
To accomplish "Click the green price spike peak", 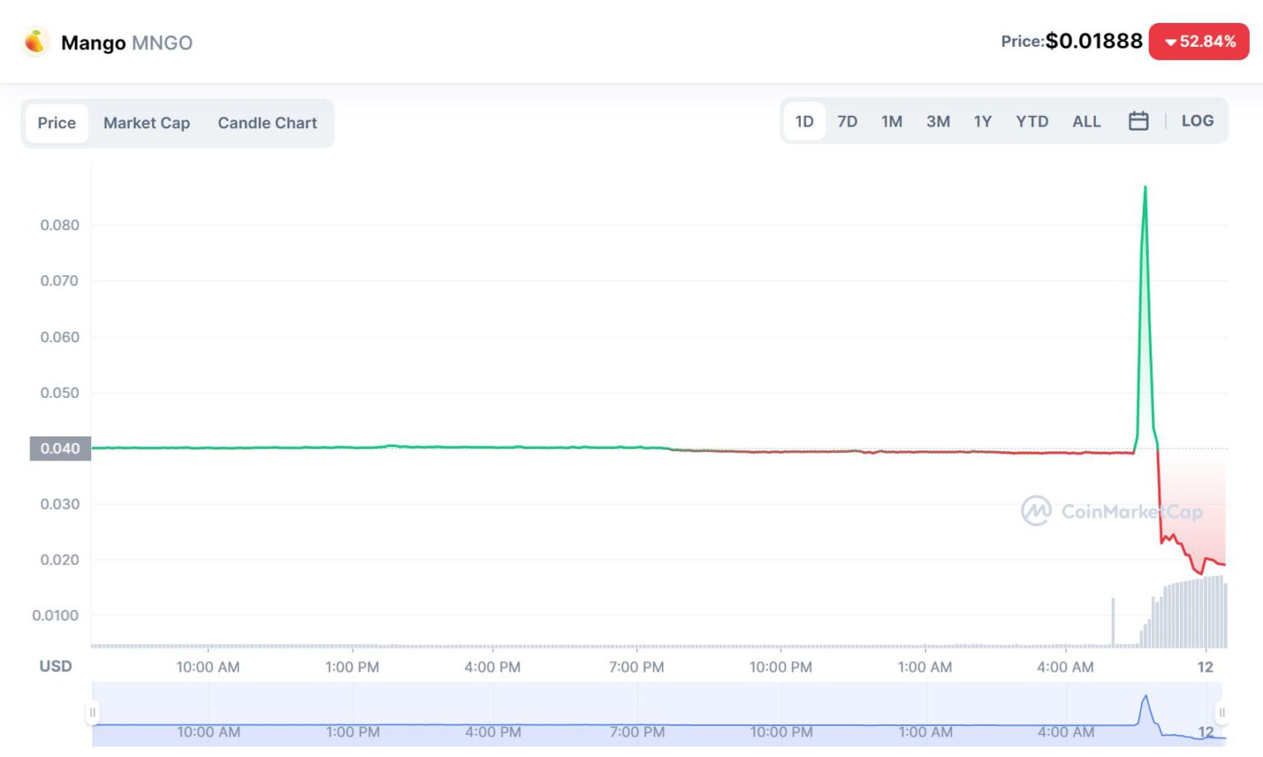I will pos(1145,189).
